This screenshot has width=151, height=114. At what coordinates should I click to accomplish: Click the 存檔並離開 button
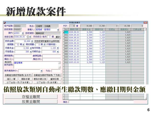coord(31,97)
